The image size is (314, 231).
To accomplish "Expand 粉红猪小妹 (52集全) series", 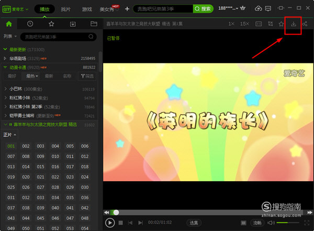I will [x=6, y=98].
